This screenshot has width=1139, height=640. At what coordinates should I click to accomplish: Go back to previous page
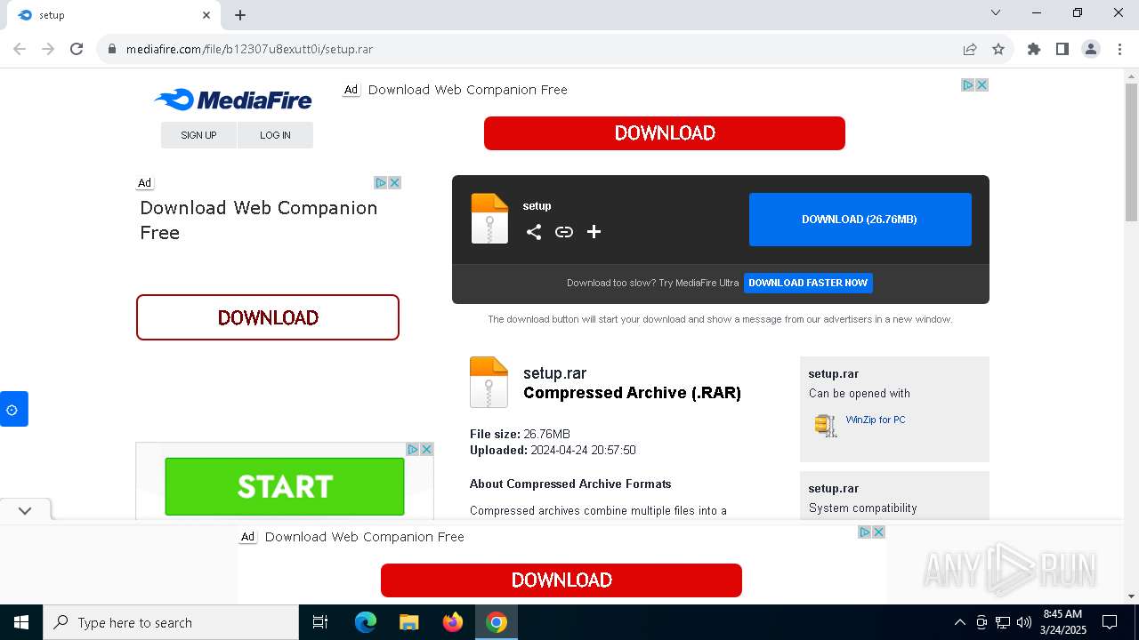20,49
